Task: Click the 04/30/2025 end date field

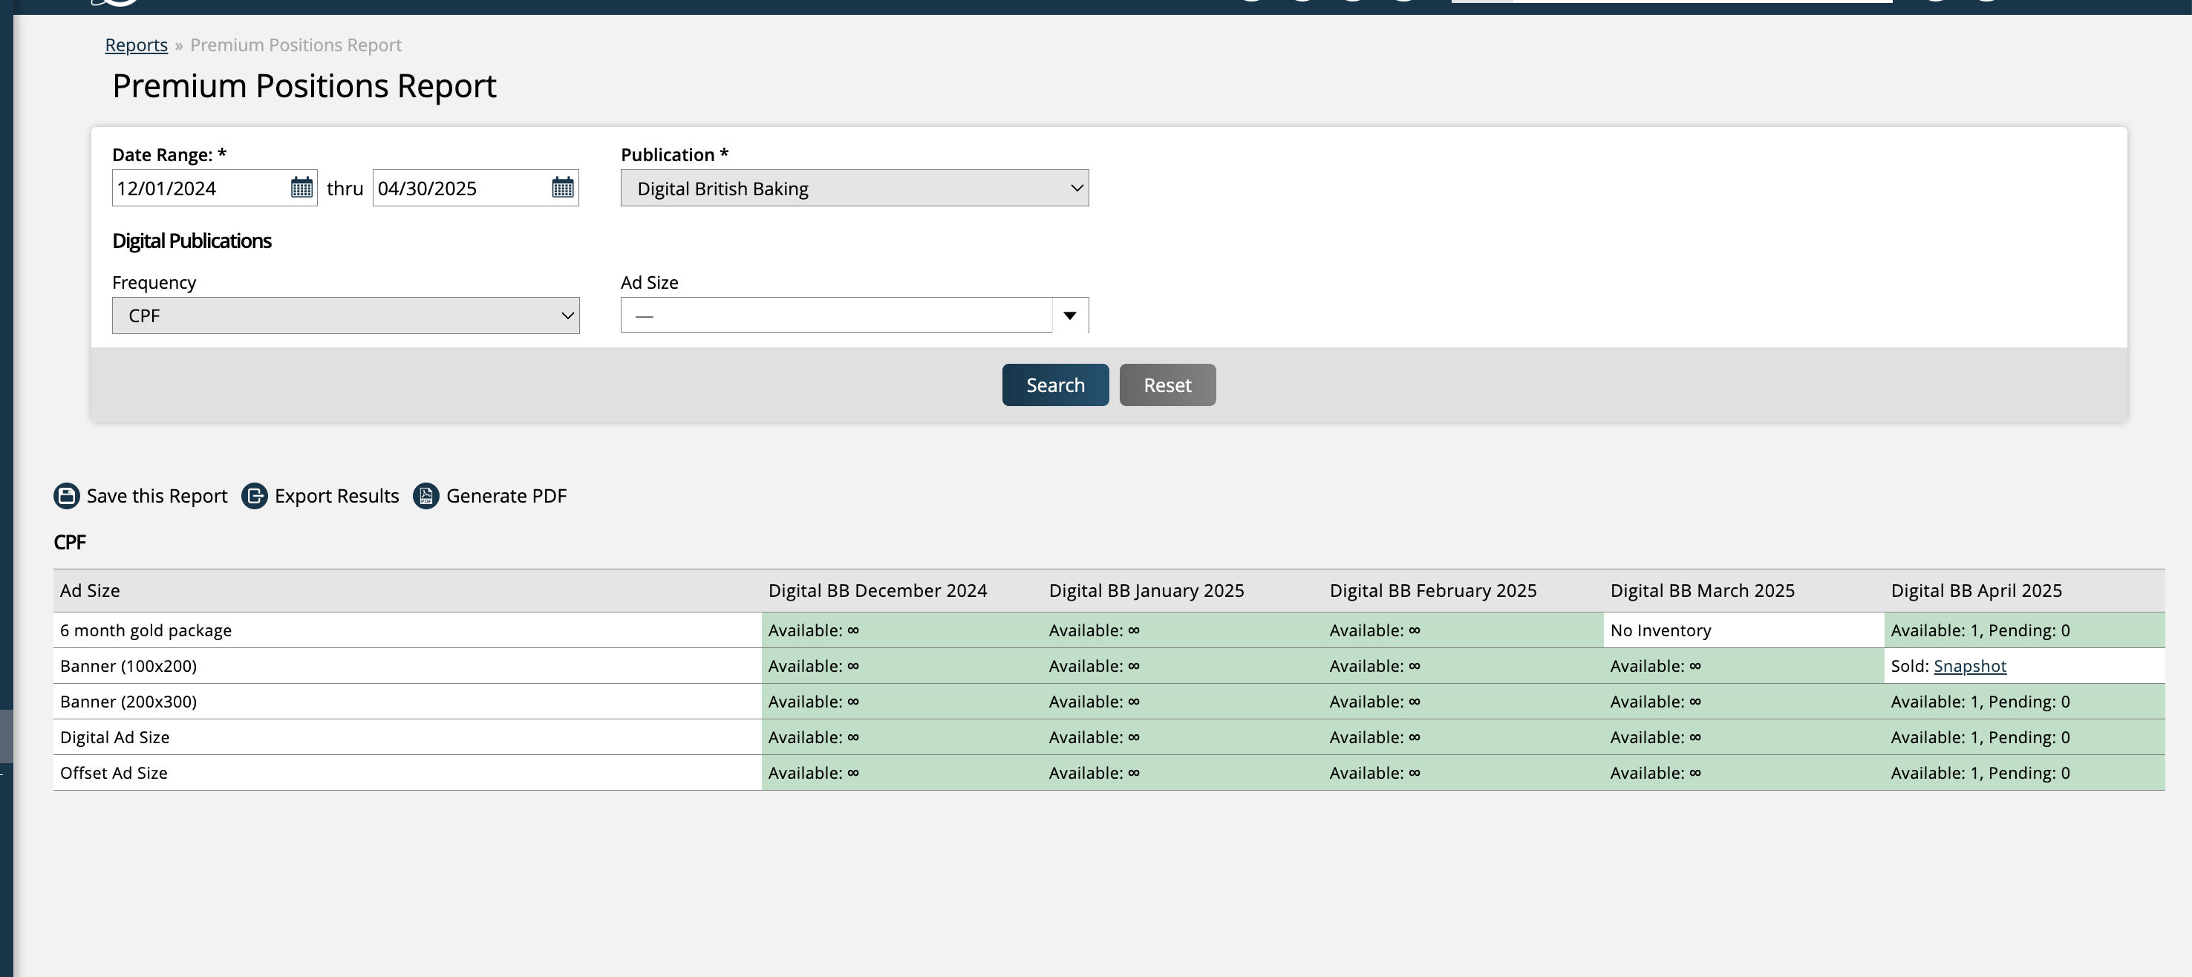Action: click(x=460, y=188)
